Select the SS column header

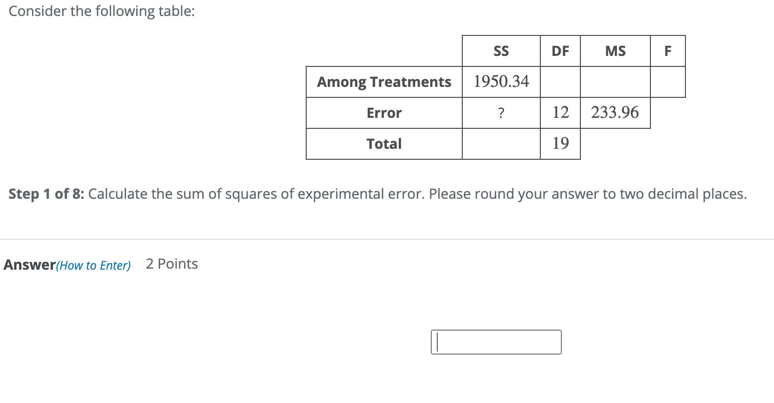(500, 51)
